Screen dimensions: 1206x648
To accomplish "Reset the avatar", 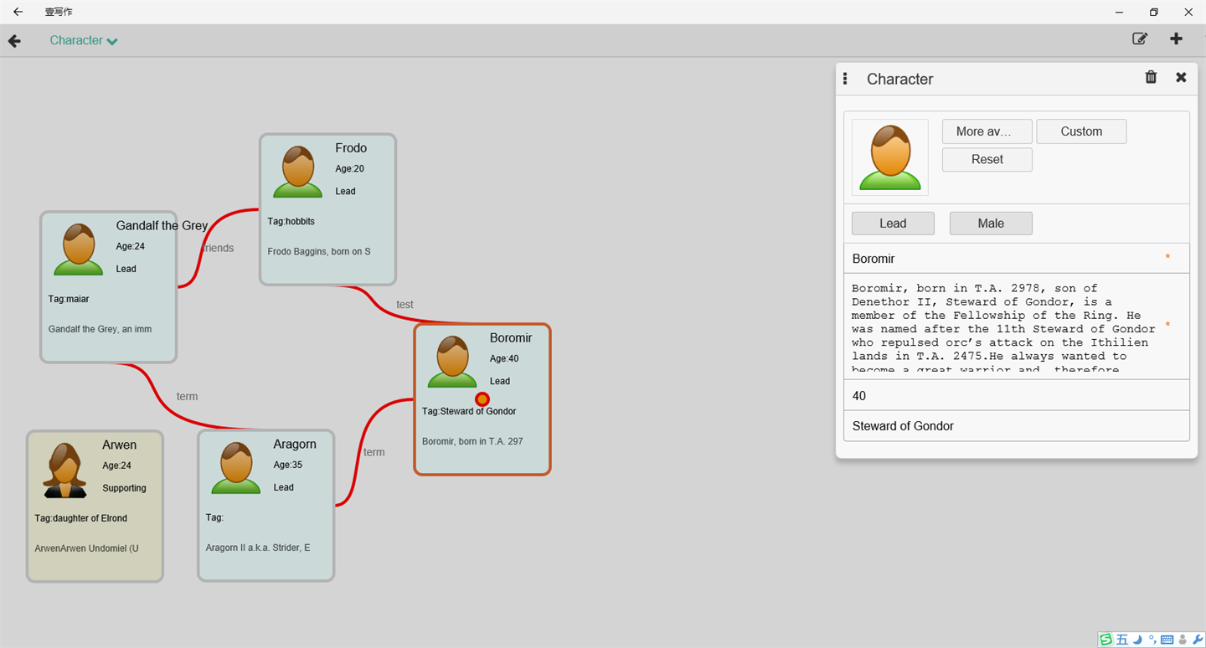I will 987,159.
